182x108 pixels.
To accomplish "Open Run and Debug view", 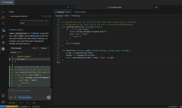I will click(3, 36).
